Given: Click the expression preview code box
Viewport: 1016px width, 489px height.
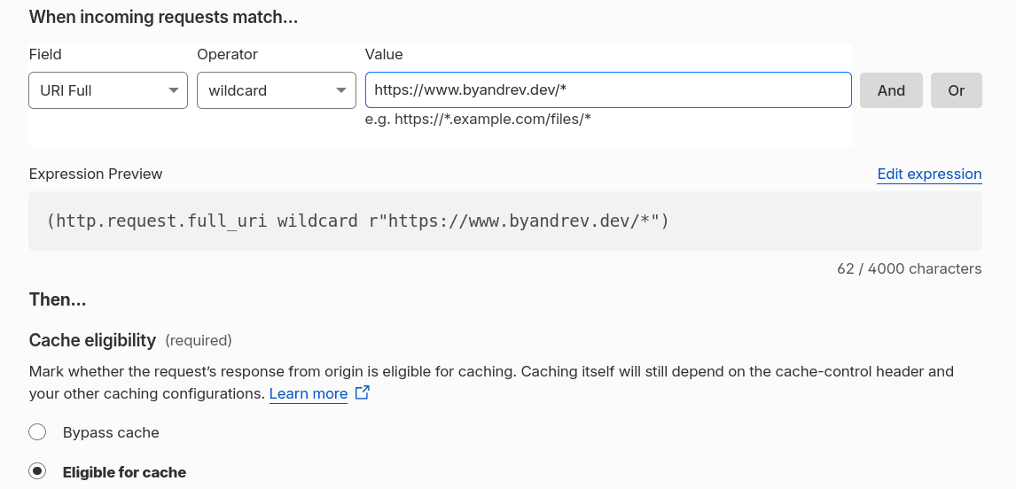Looking at the screenshot, I should tap(505, 221).
